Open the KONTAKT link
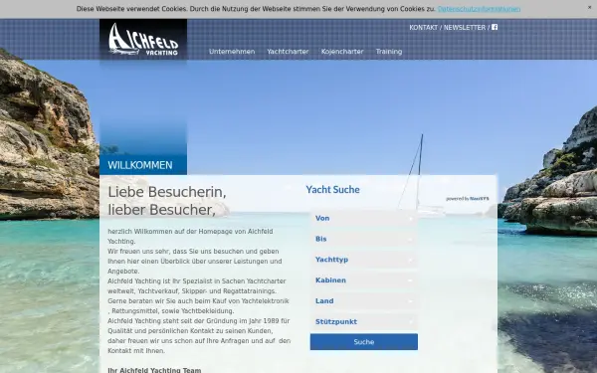Screen dimensions: 597x373 424,28
